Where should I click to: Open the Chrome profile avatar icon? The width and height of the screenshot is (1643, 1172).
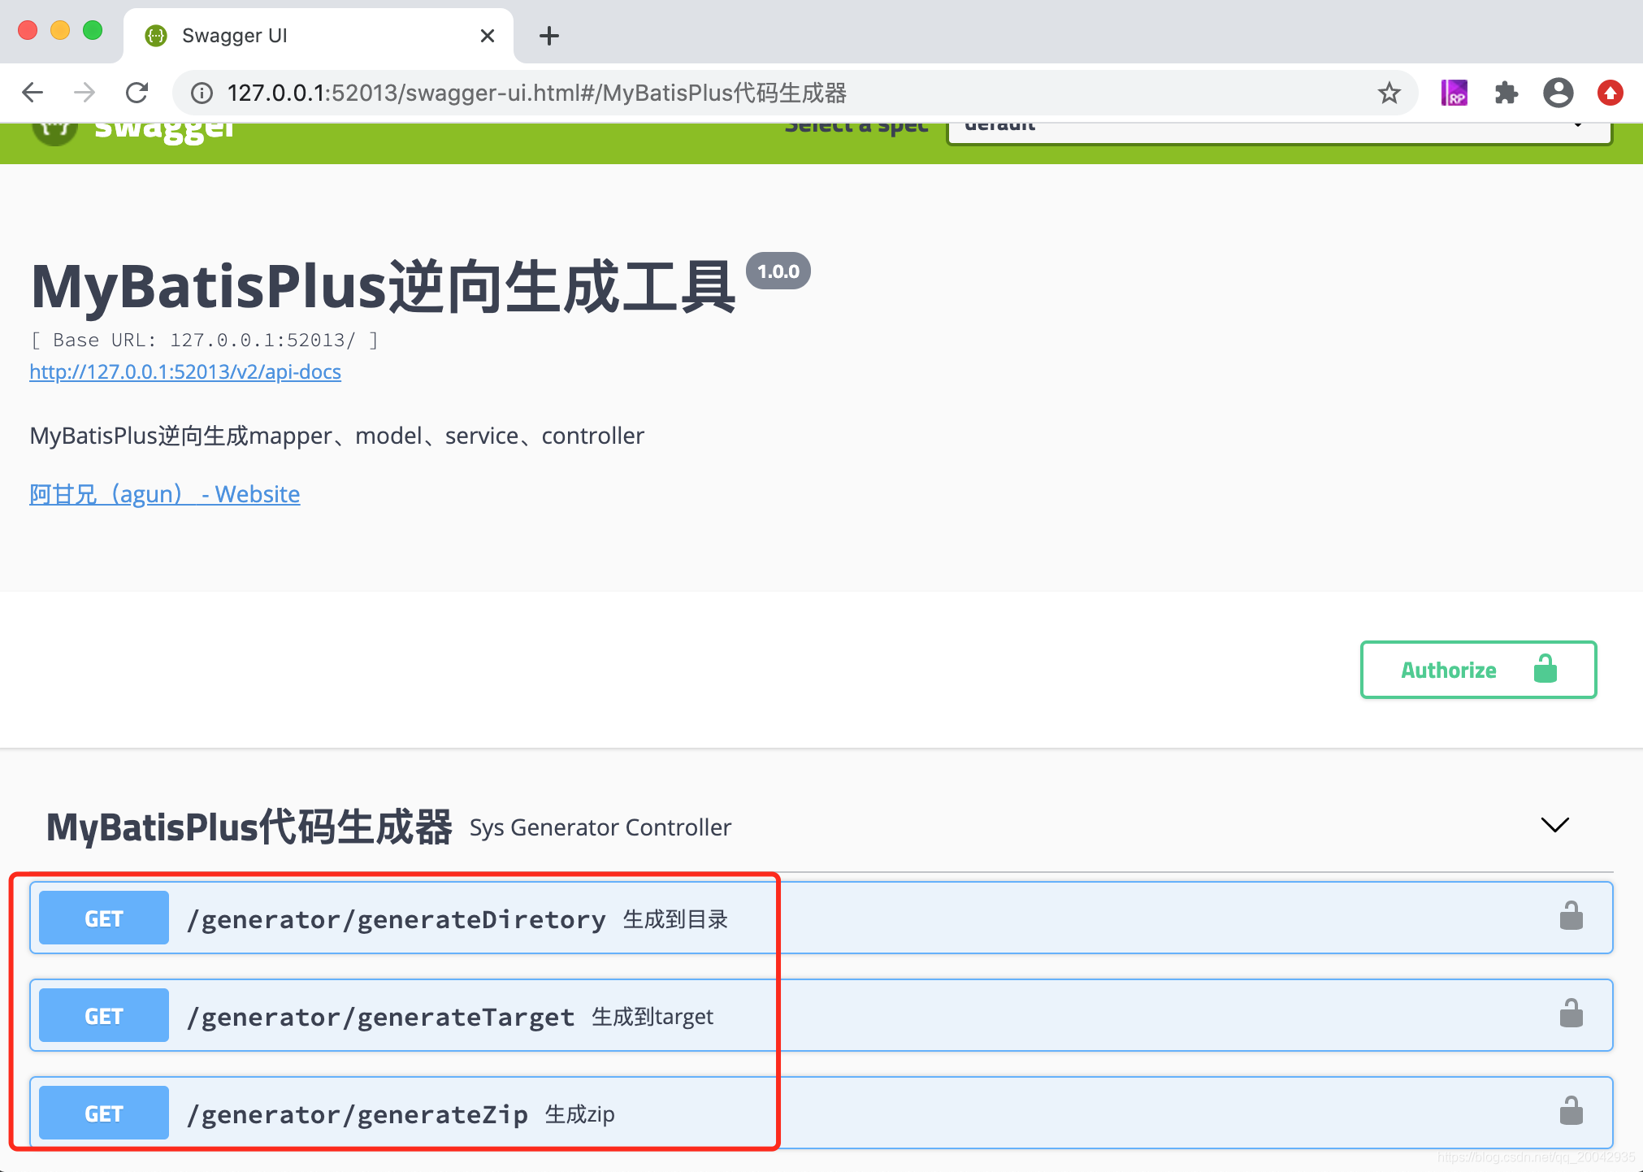click(x=1558, y=93)
